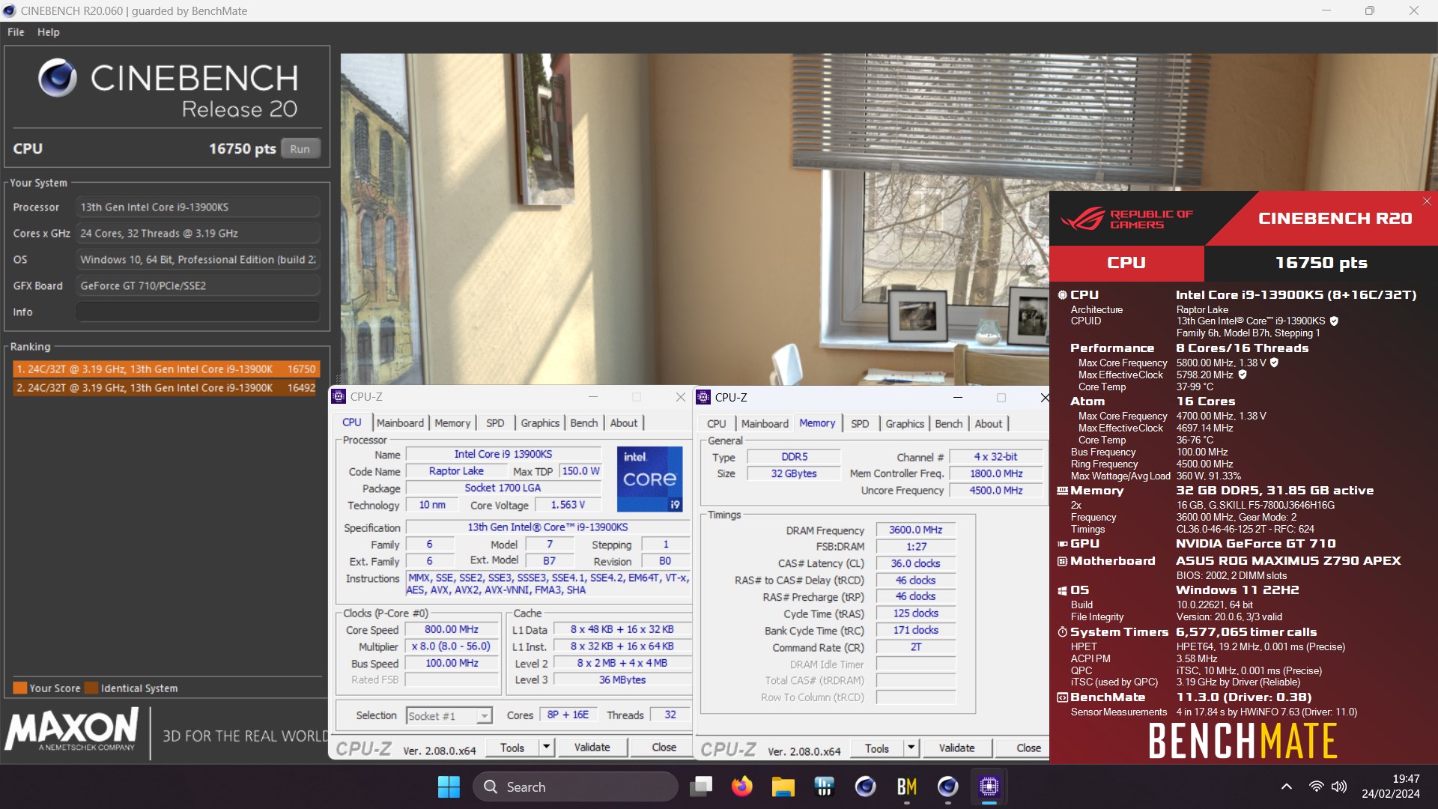Image resolution: width=1438 pixels, height=809 pixels.
Task: Show hidden system tray icons
Action: [1286, 787]
